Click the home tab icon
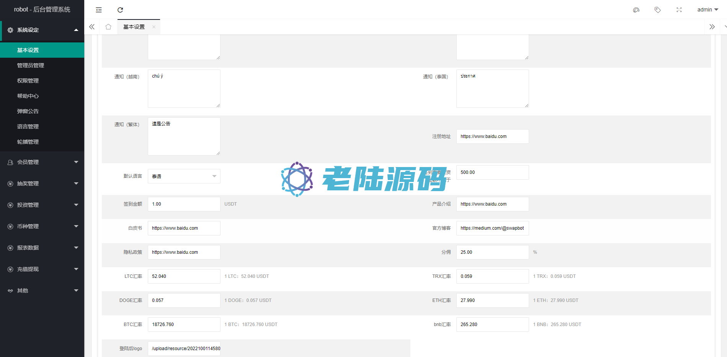Screen dimensions: 727x357 pos(108,27)
